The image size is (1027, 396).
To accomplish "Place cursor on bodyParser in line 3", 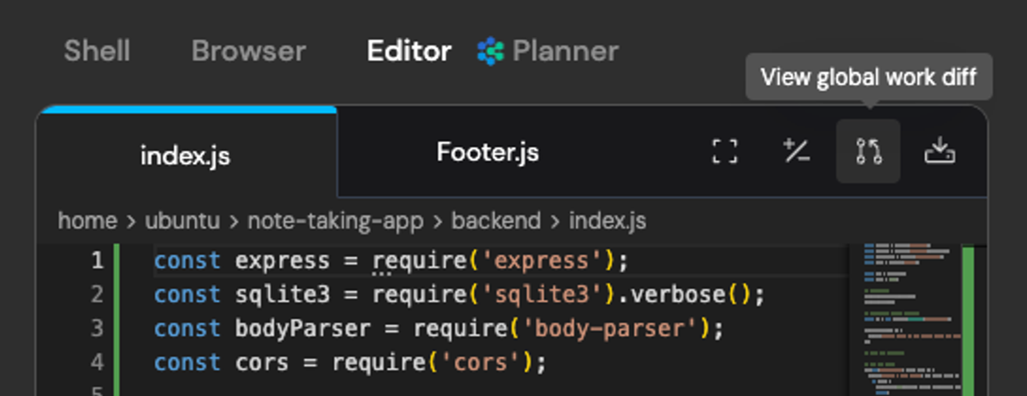I will (x=303, y=328).
